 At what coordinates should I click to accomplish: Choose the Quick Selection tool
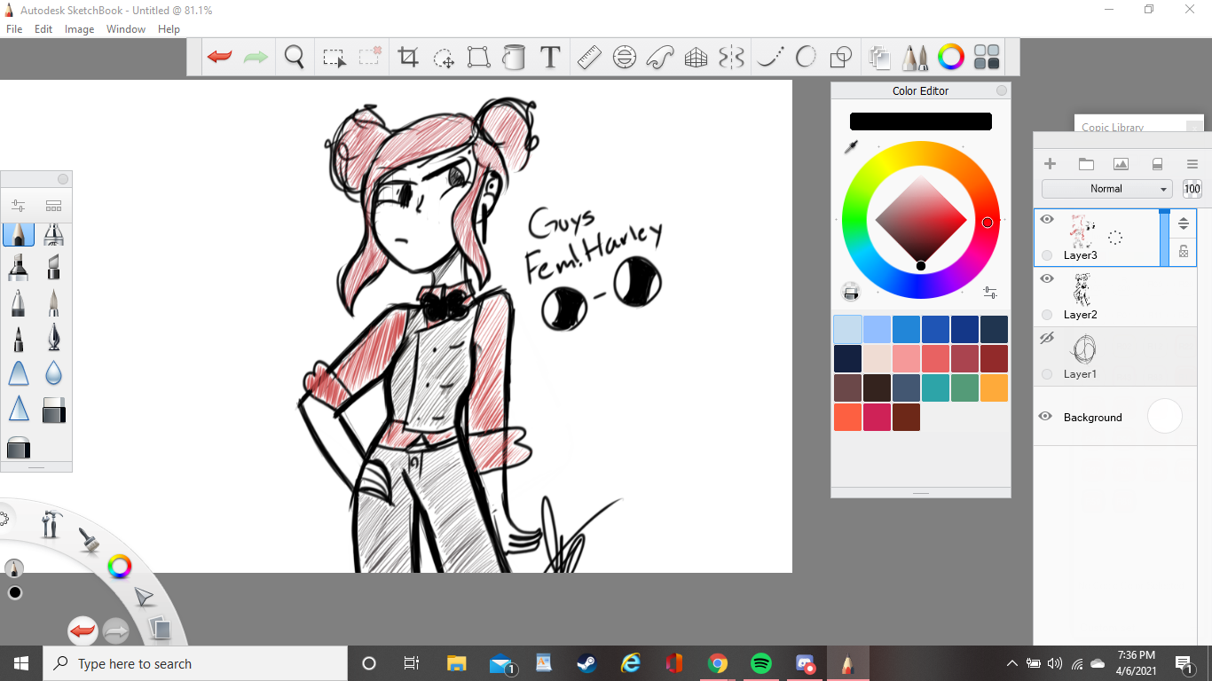[370, 58]
